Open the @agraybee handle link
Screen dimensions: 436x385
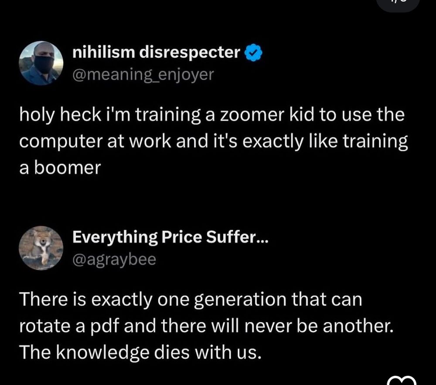[115, 260]
